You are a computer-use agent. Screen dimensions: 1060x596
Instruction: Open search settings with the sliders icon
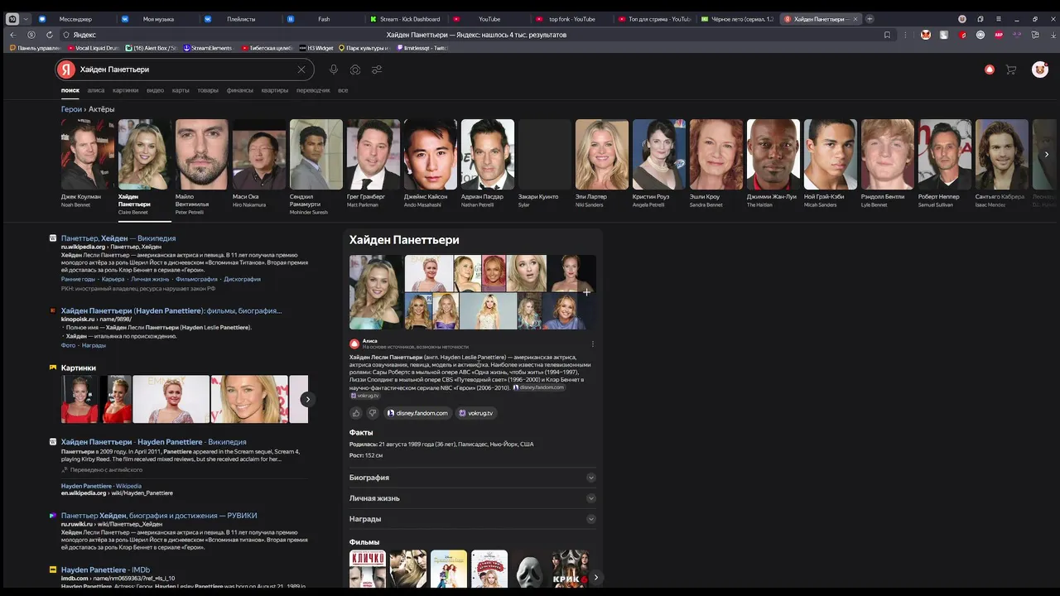tap(377, 70)
